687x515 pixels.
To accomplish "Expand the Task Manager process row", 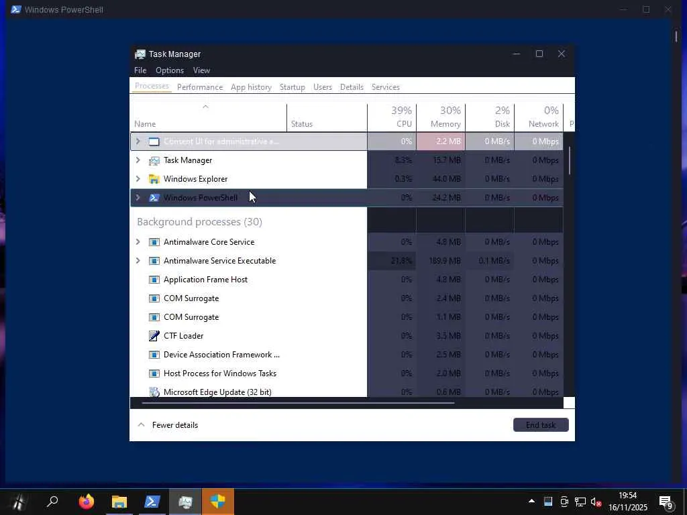I will (138, 160).
